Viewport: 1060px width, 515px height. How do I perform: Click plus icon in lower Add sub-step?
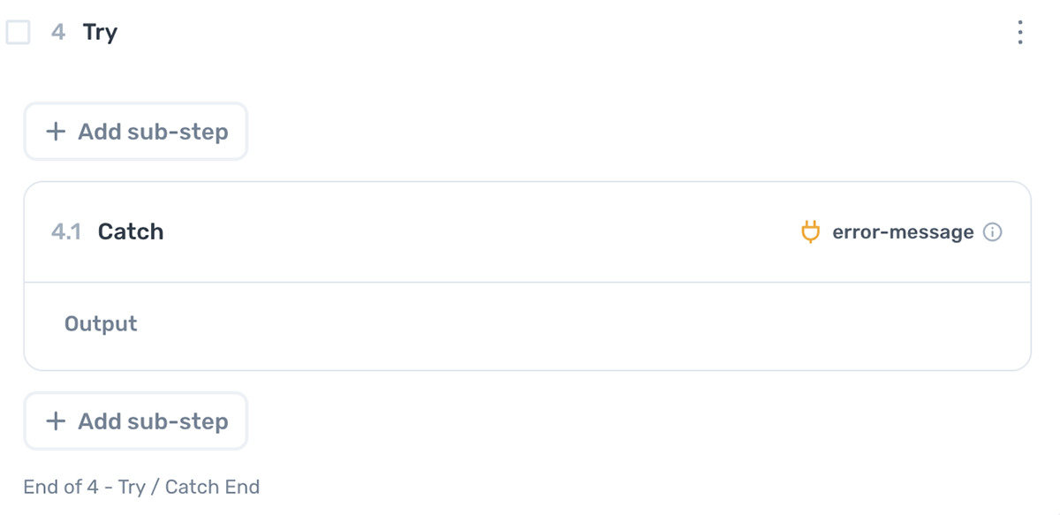56,421
